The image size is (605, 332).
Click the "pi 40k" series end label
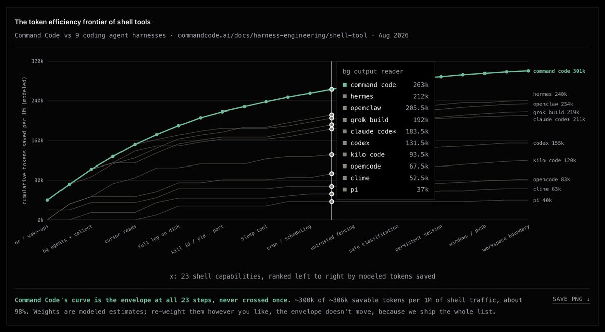542,200
